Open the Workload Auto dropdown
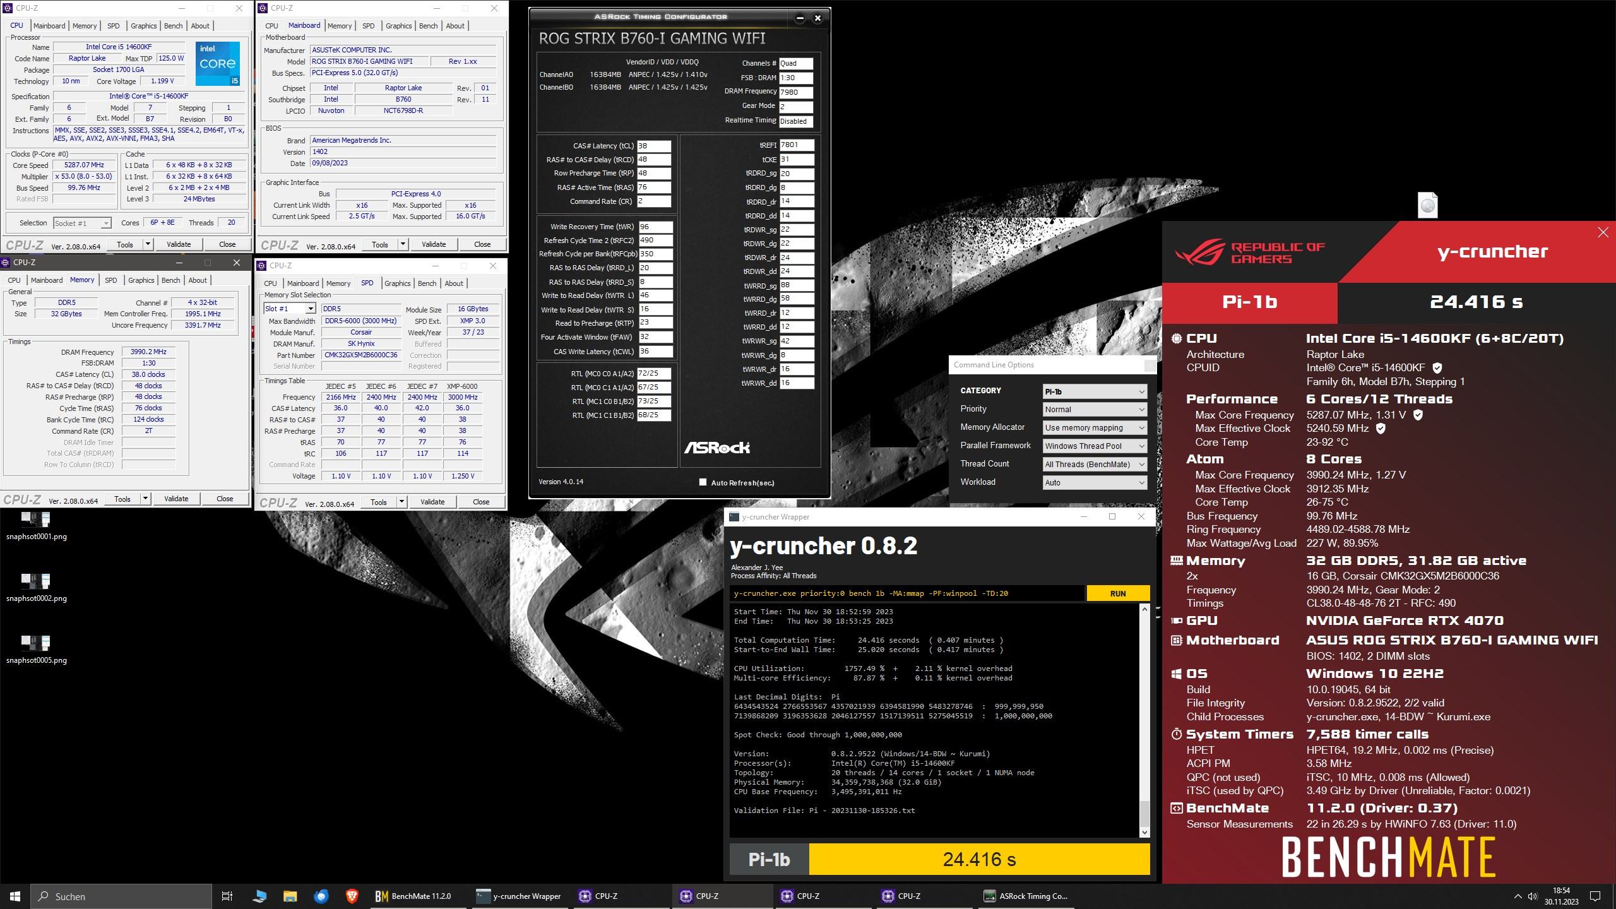 pyautogui.click(x=1094, y=482)
